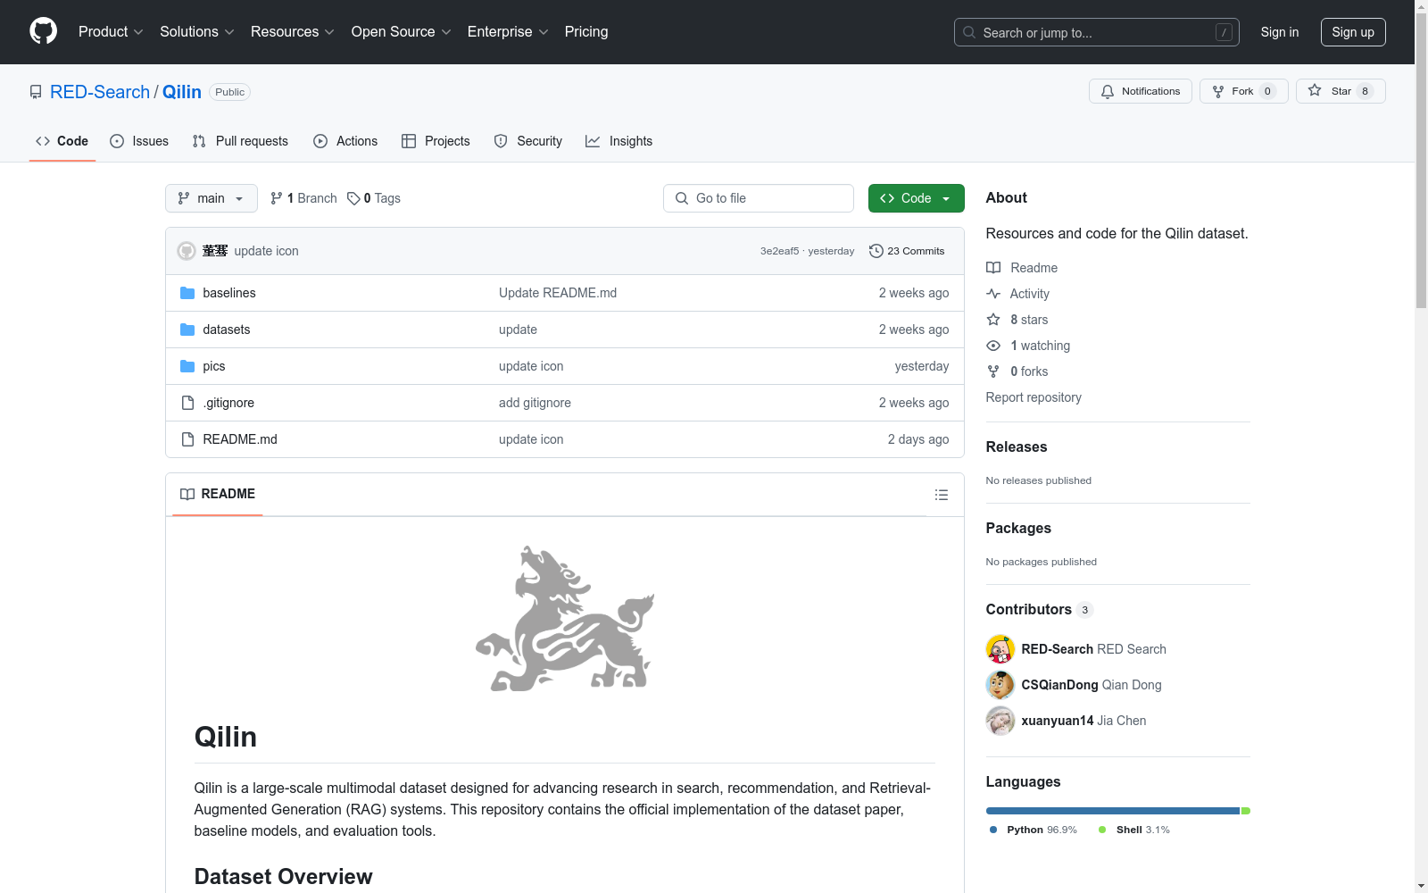Click the Shell 3.1% language link
This screenshot has height=893, width=1428.
click(x=1134, y=830)
